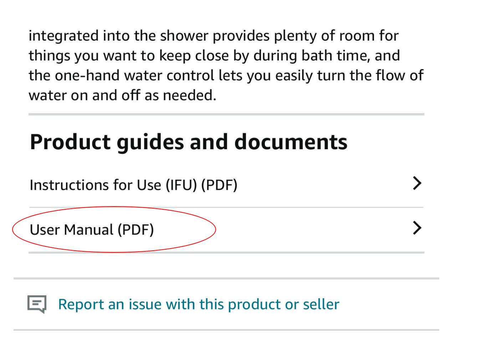
Task: Select the product description paragraph text
Action: pyautogui.click(x=226, y=66)
